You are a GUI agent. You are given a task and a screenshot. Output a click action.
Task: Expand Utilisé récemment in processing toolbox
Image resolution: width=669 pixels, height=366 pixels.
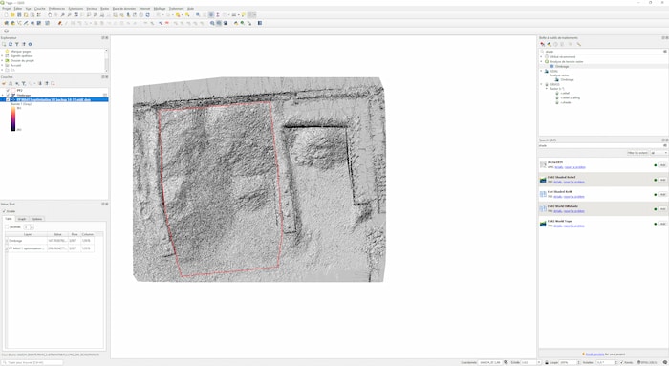click(541, 56)
